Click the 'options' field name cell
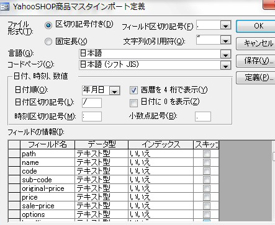The width and height of the screenshot is (275, 225). (x=48, y=214)
